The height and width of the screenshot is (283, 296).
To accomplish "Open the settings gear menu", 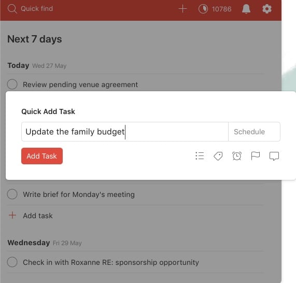I will pyautogui.click(x=267, y=9).
